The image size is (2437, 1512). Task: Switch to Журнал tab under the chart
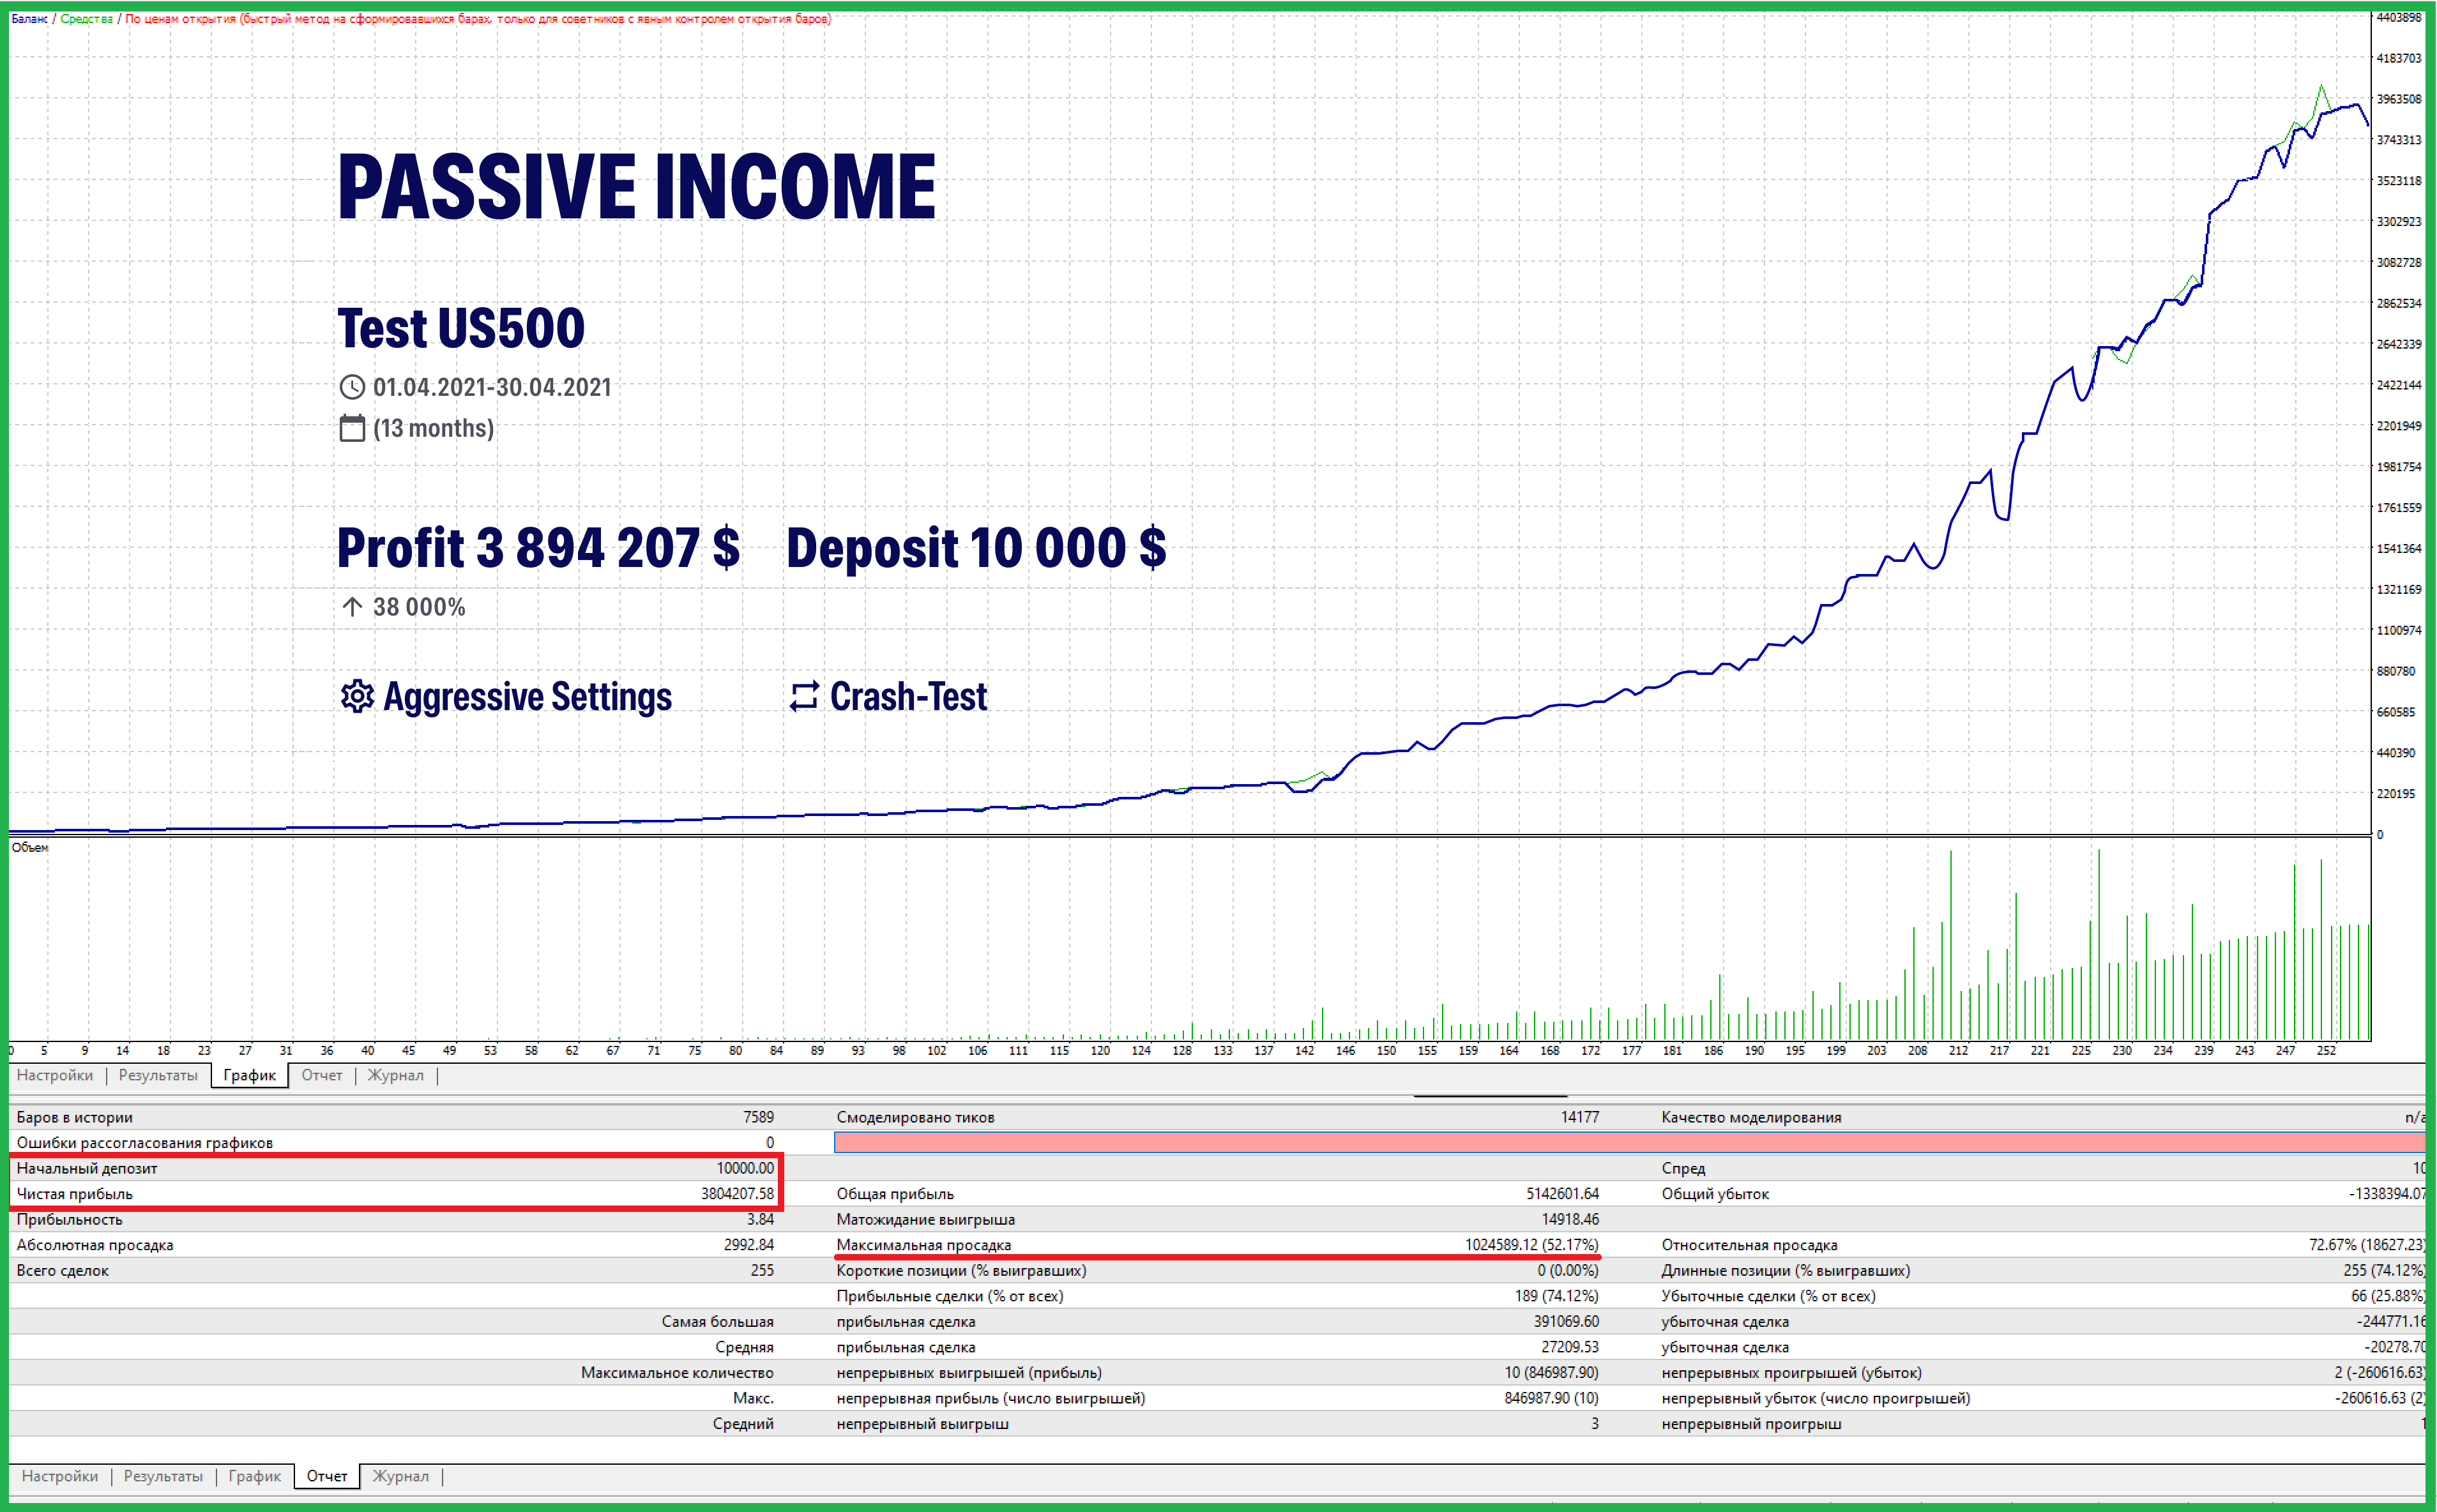tap(395, 1075)
